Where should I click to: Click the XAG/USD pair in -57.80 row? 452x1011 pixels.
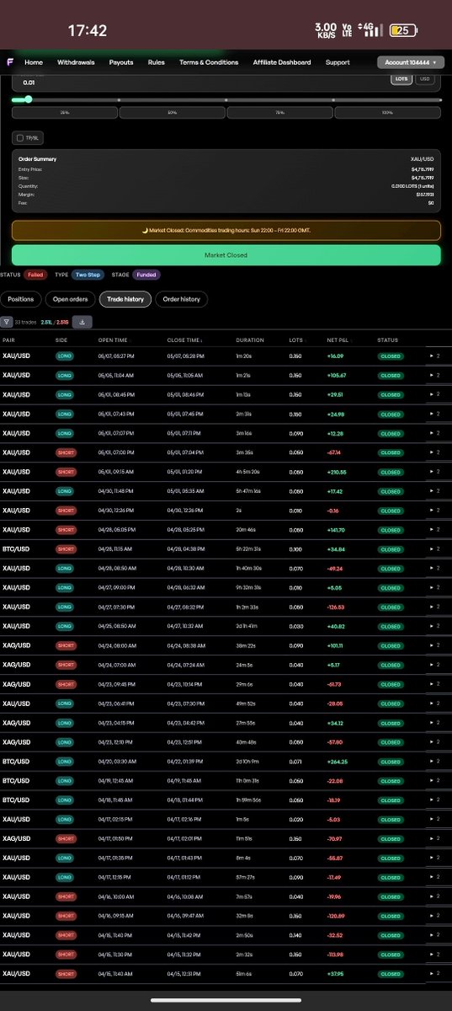(16, 741)
